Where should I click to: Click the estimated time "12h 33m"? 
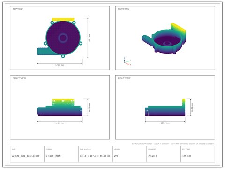tap(187, 156)
